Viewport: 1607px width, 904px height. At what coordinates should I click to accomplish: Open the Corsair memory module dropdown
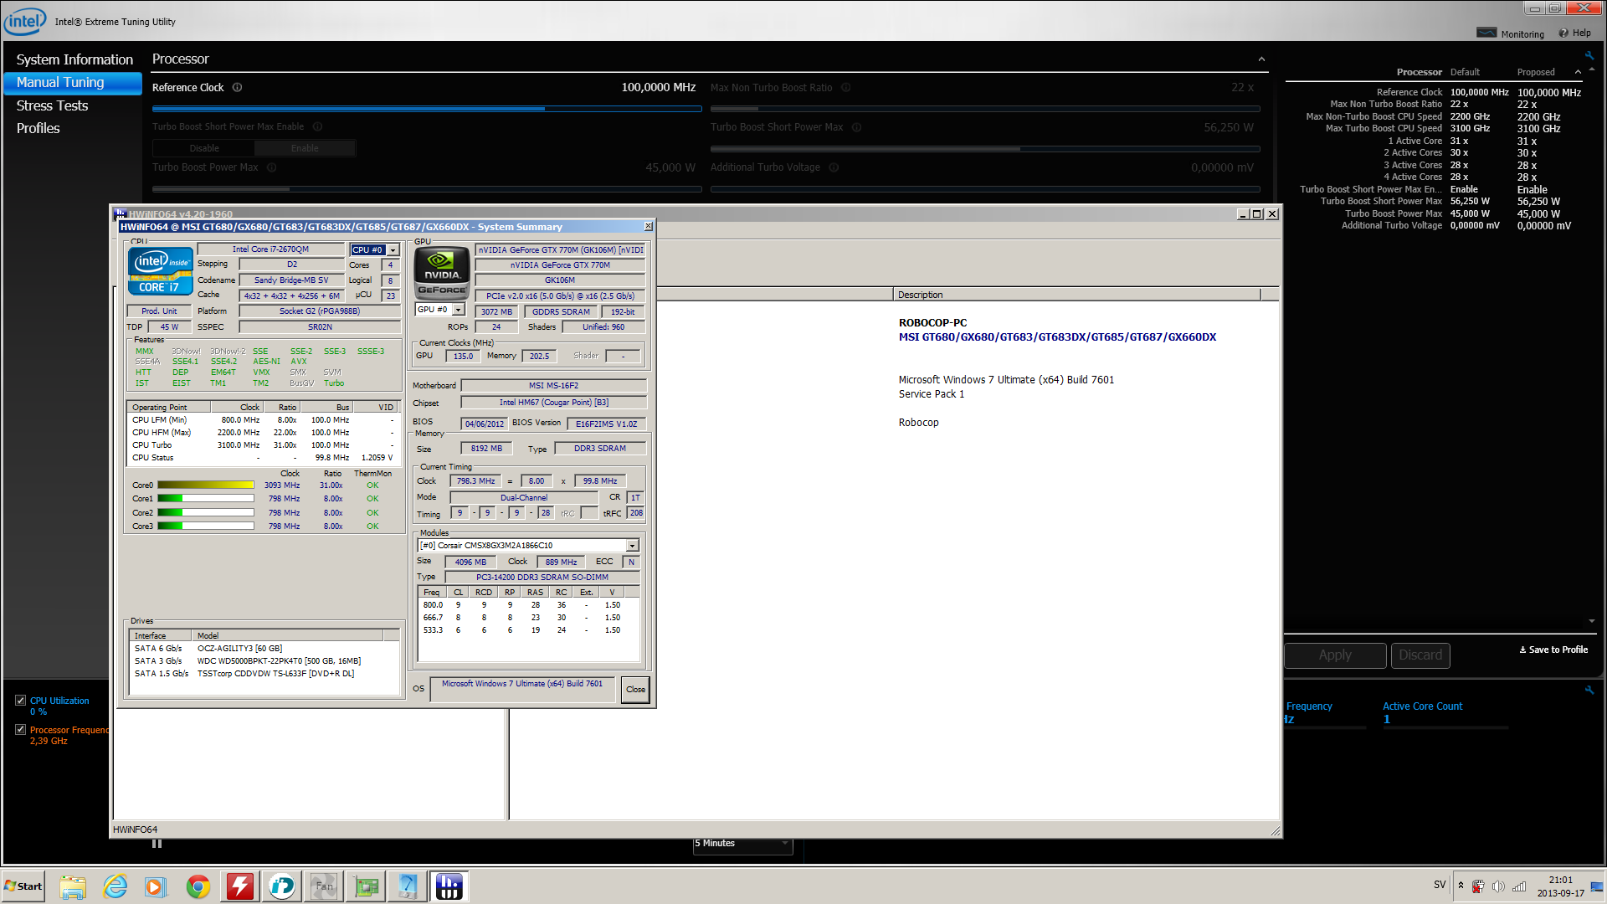(x=633, y=546)
